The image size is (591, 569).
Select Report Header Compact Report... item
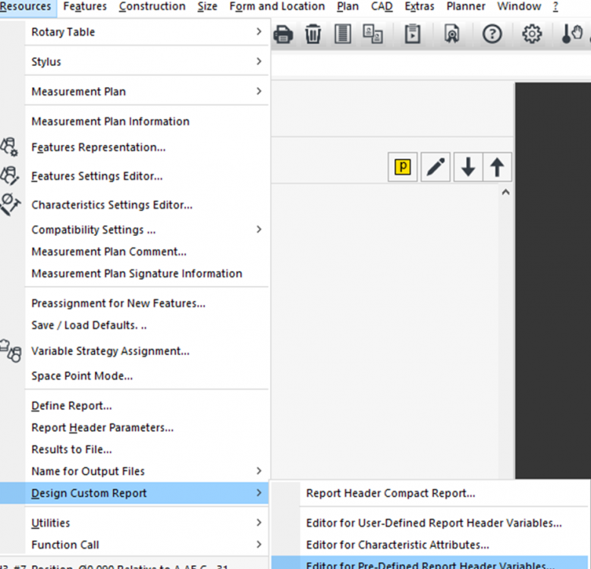pyautogui.click(x=391, y=493)
